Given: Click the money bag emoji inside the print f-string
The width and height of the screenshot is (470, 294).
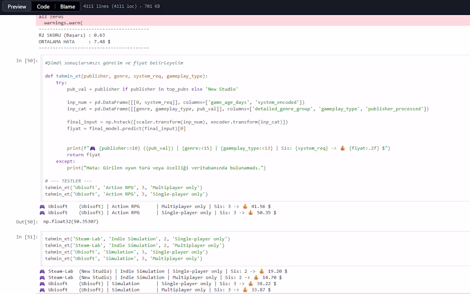Looking at the screenshot, I should click(x=343, y=148).
